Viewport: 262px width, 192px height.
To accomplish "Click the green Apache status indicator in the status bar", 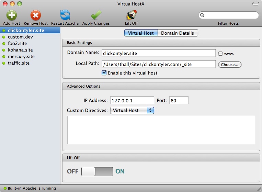I will 4,189.
